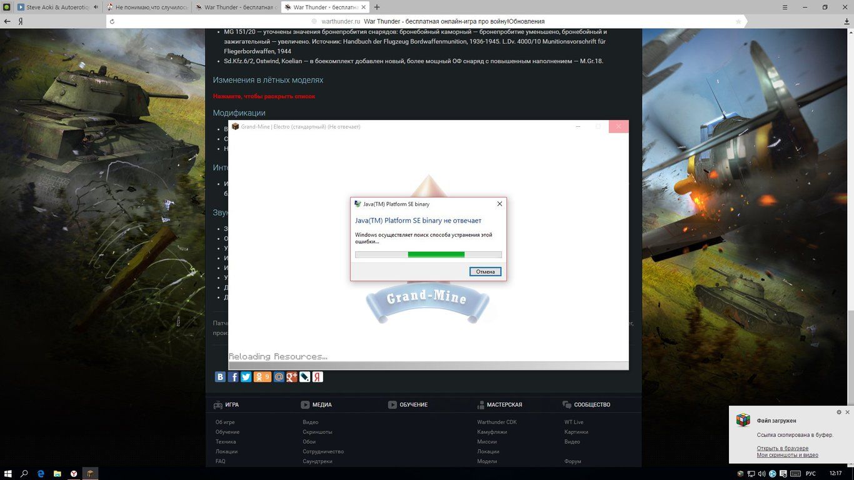Click the green progress bar in Java dialog

click(x=436, y=254)
